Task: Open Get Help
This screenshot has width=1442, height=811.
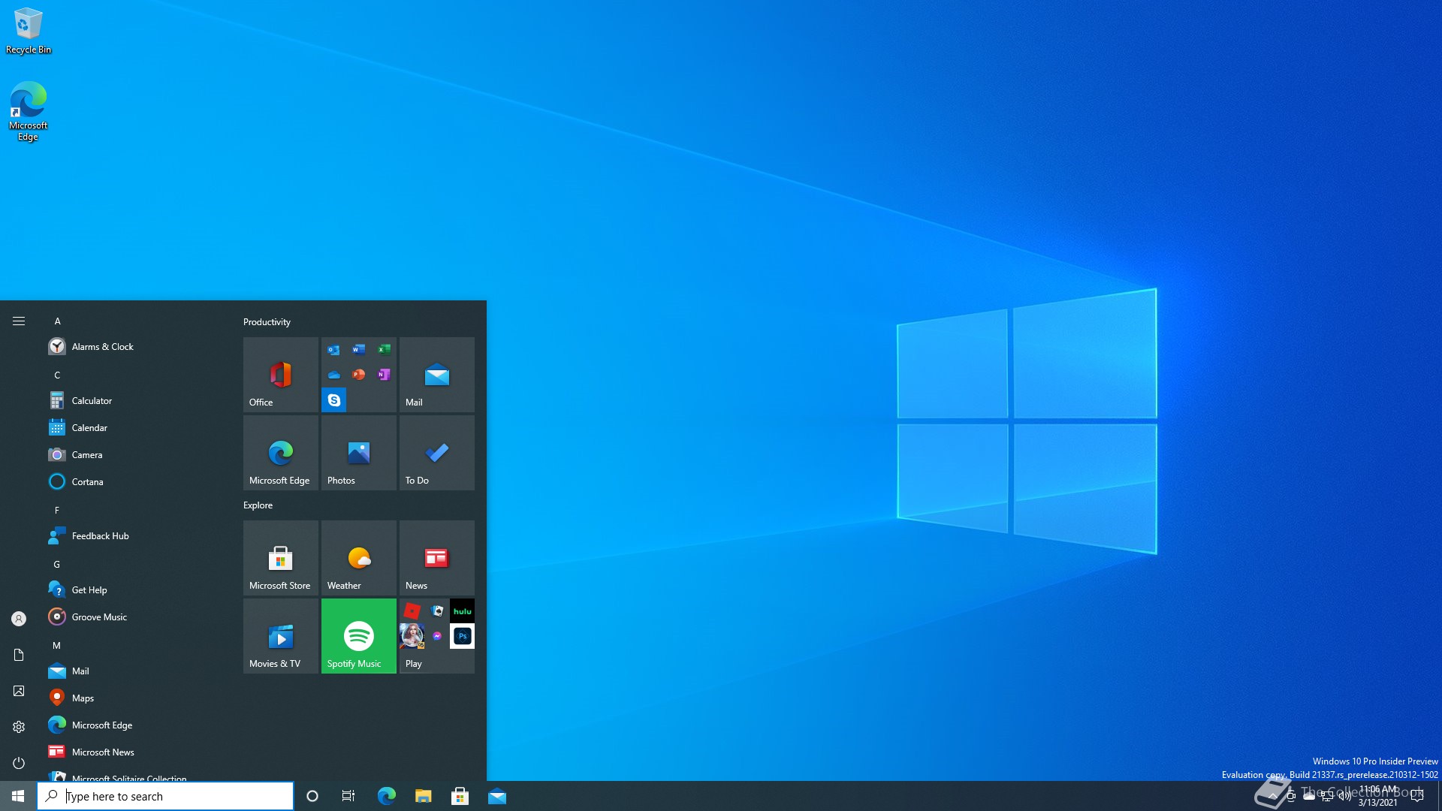Action: pos(89,589)
